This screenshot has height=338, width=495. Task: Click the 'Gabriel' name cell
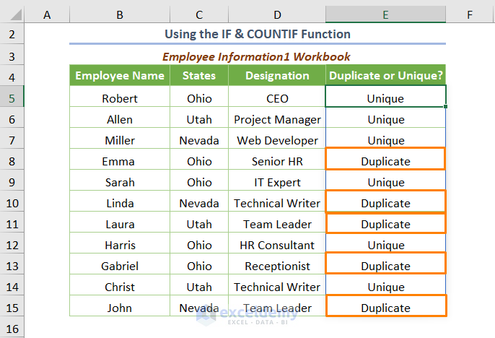pos(120,266)
